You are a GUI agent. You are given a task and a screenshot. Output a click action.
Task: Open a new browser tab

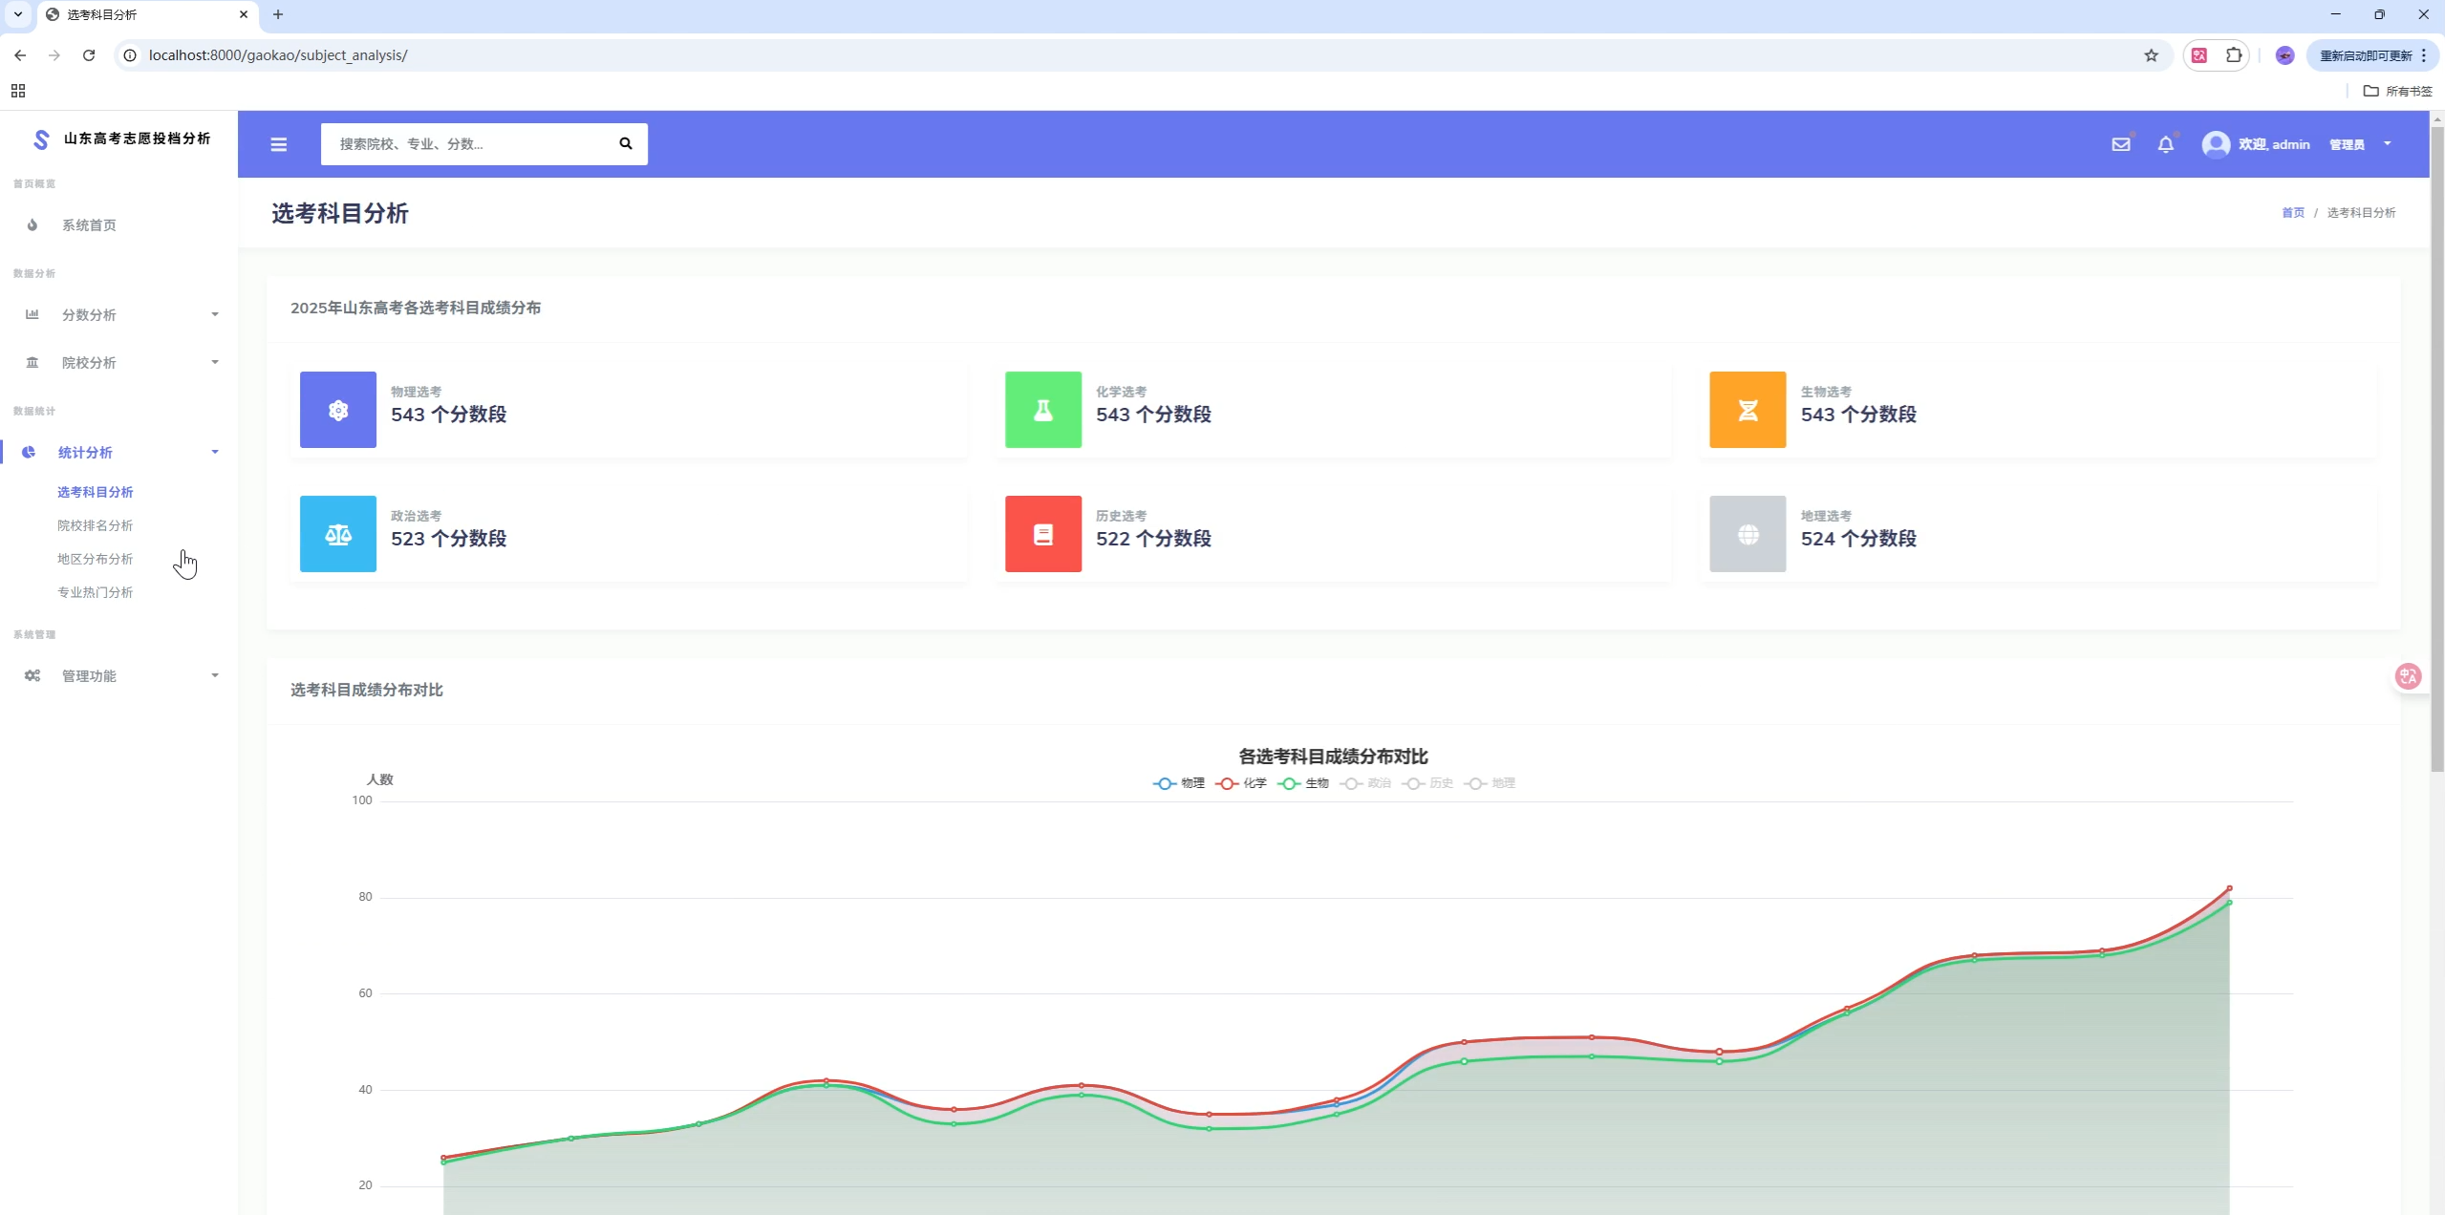[278, 14]
